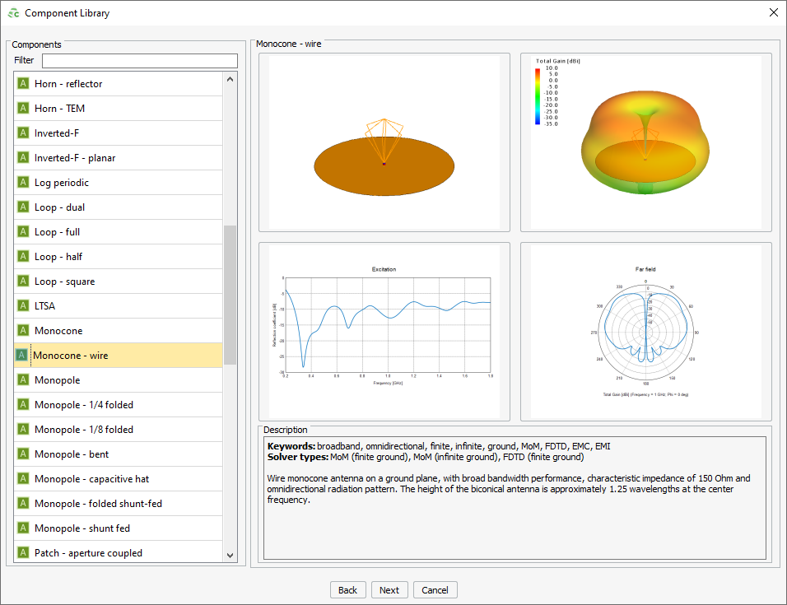
Task: Click the Log periodic component icon
Action: tap(23, 183)
